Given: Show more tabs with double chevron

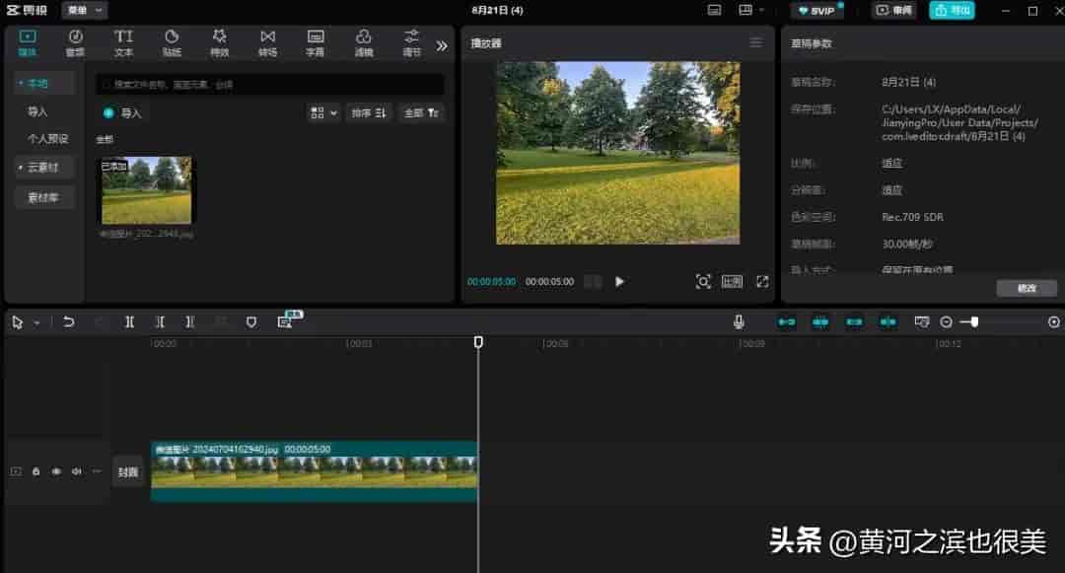Looking at the screenshot, I should [x=442, y=45].
